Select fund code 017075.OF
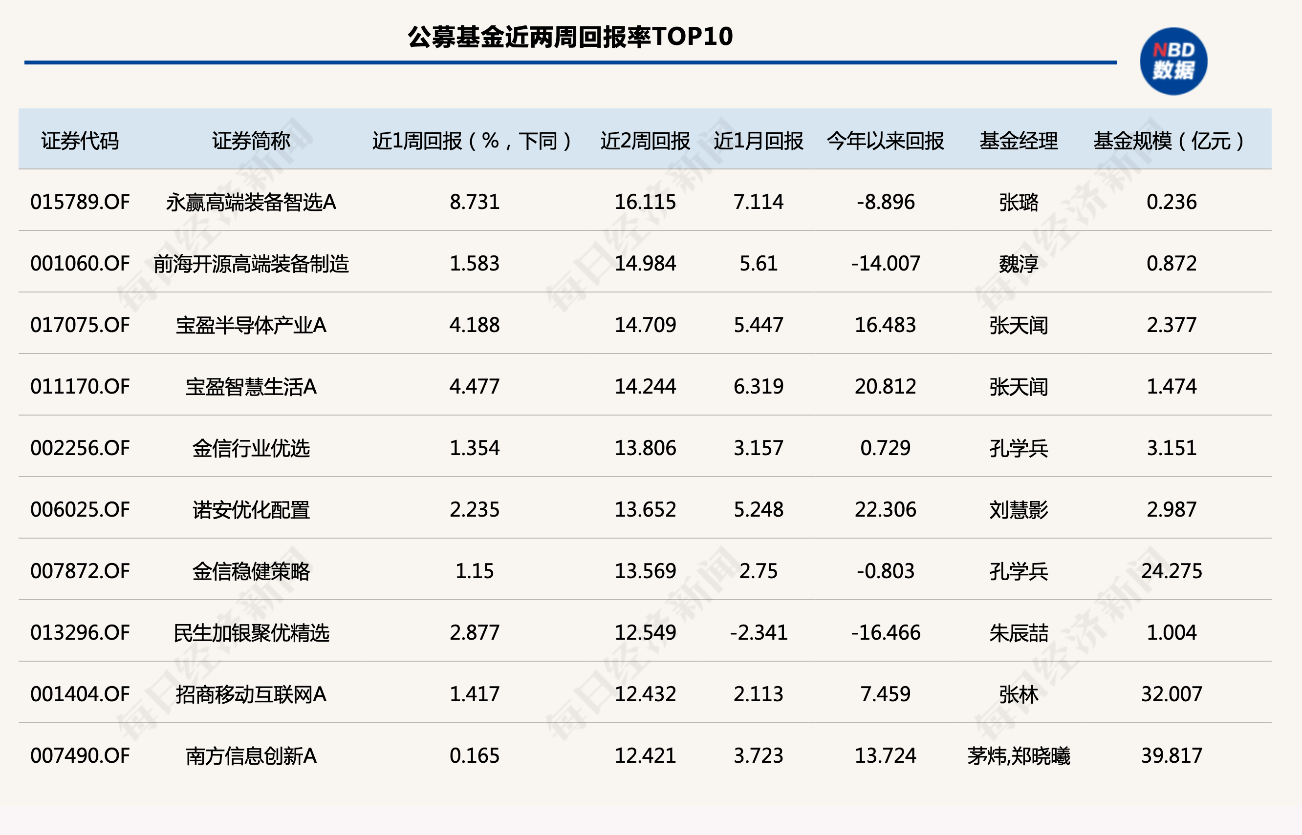 click(x=80, y=325)
